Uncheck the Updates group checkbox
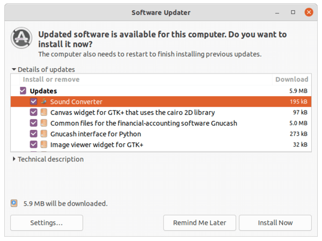 [23, 91]
